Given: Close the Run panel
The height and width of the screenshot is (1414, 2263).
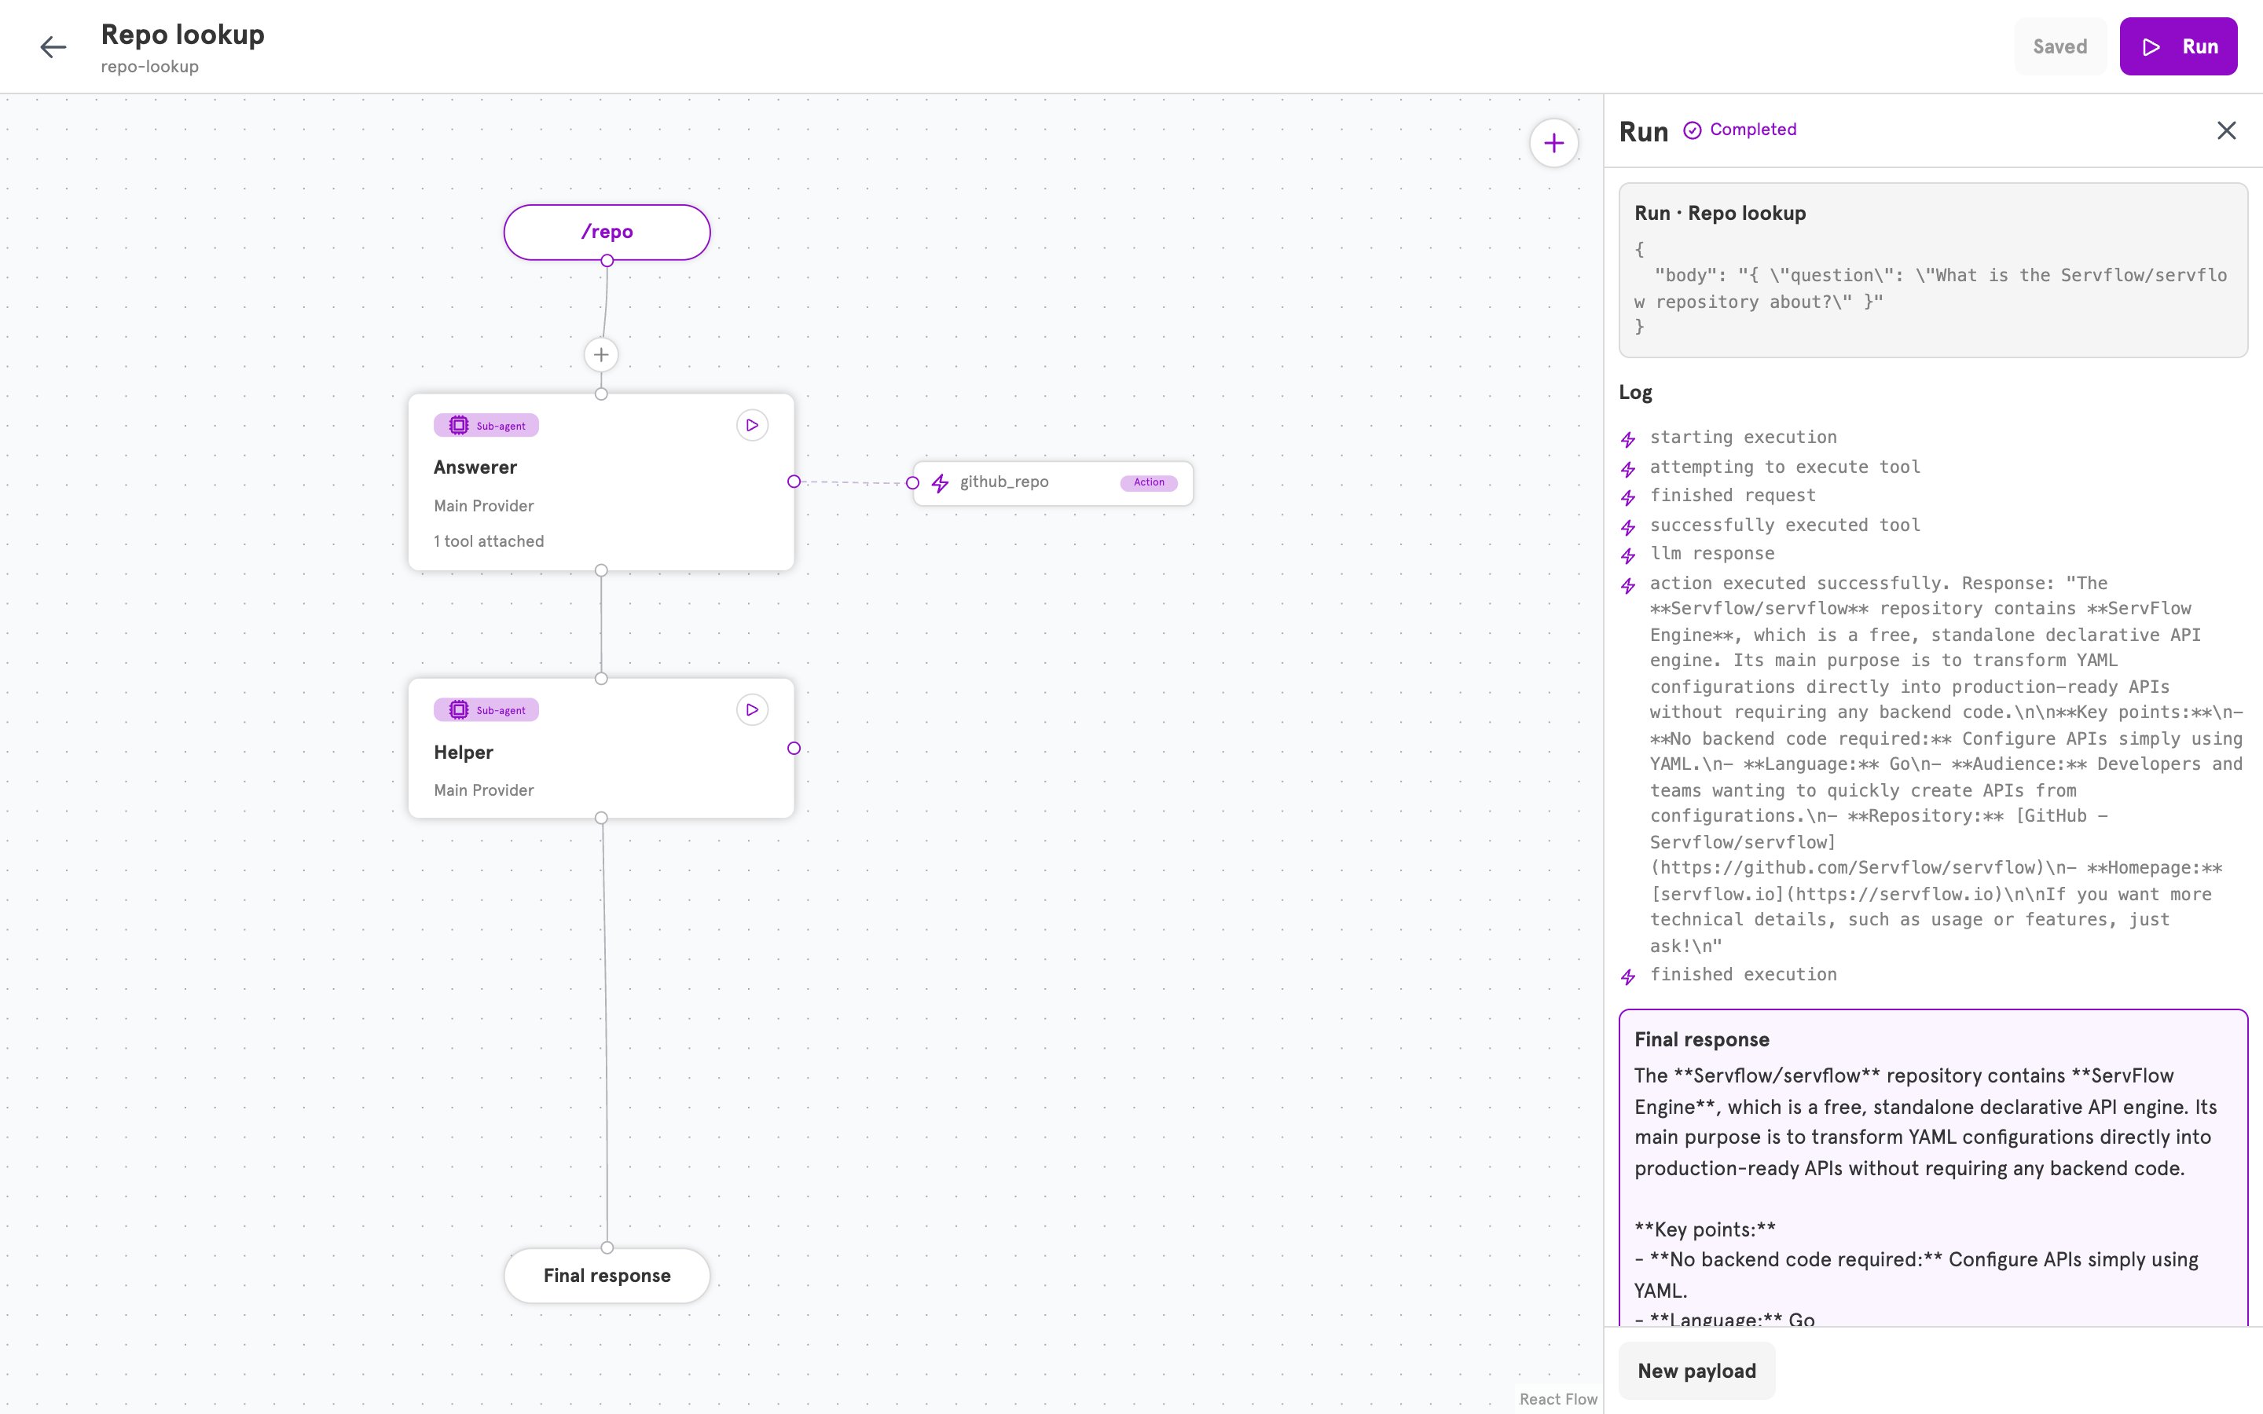Looking at the screenshot, I should click(x=2227, y=131).
